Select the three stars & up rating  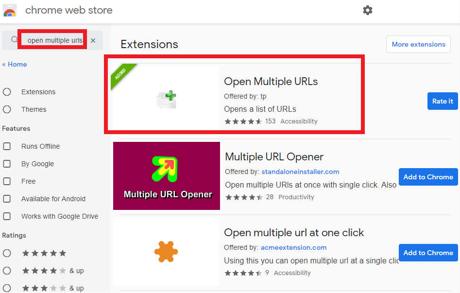point(7,288)
